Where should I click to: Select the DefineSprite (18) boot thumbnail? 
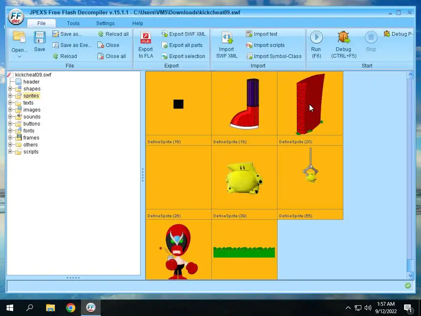point(244,104)
